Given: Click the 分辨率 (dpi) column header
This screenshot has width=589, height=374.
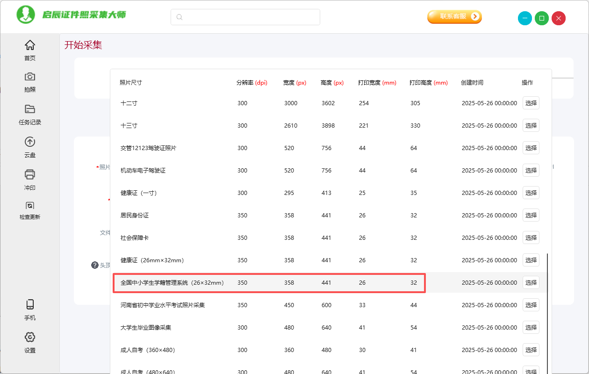Looking at the screenshot, I should click(252, 83).
